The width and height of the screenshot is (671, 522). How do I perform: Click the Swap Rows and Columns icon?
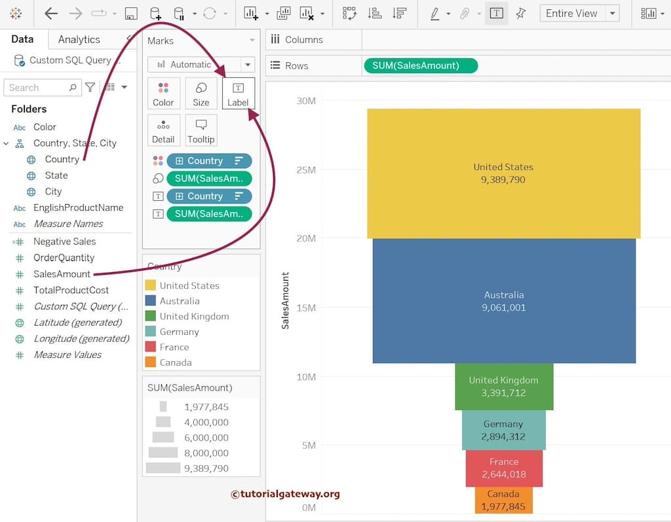click(x=349, y=14)
